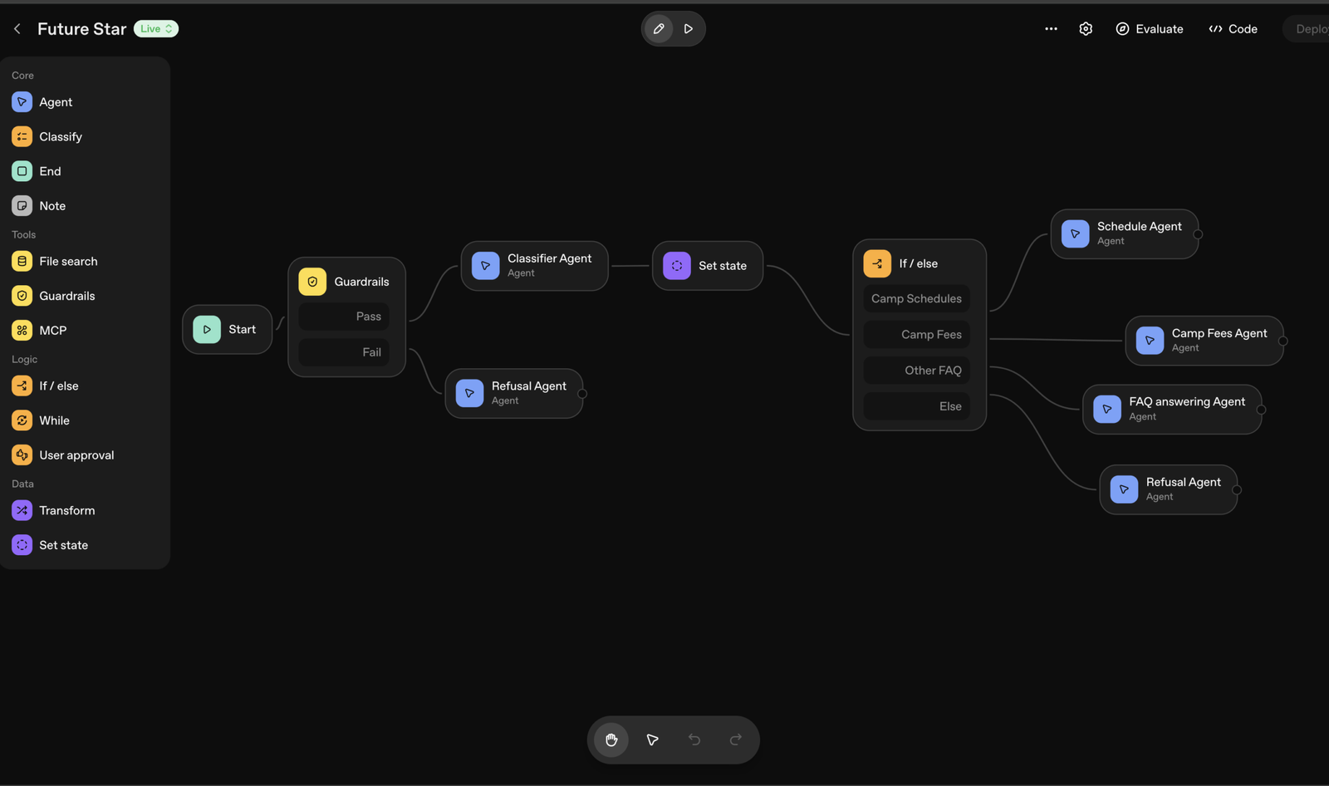Click the Start node on canvas
The image size is (1329, 786).
227,330
